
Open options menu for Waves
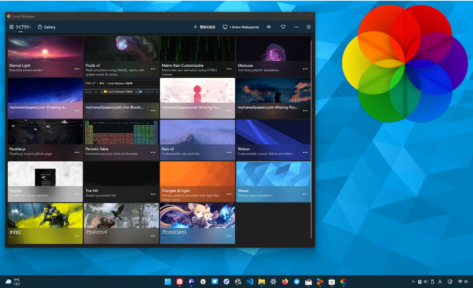[x=305, y=194]
